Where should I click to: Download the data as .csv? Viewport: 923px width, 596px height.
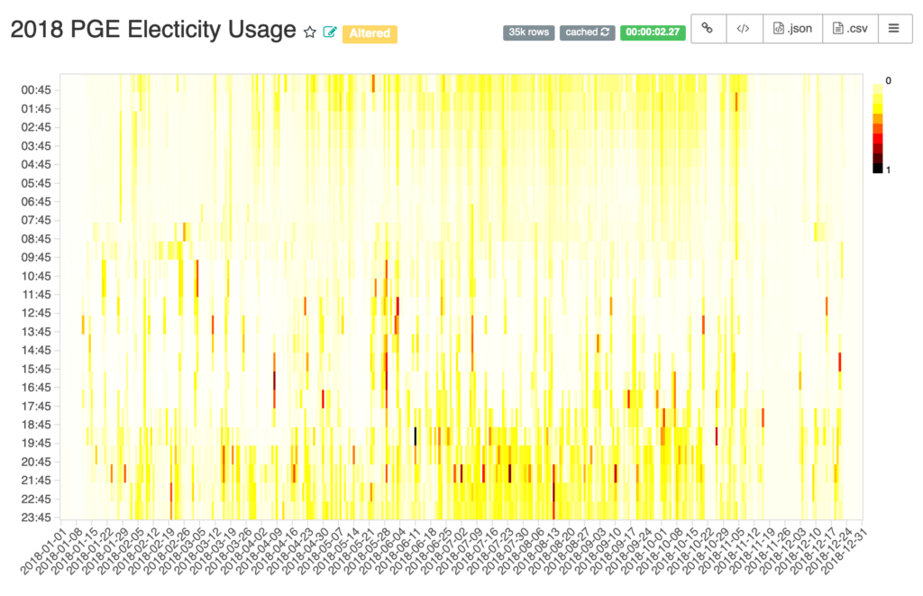click(851, 29)
